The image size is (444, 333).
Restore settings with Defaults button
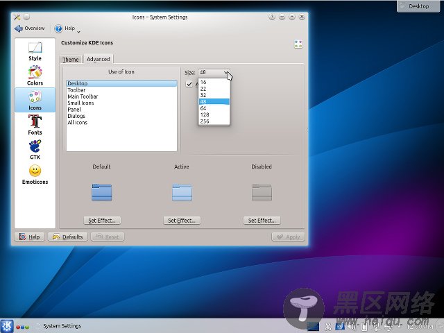click(68, 237)
